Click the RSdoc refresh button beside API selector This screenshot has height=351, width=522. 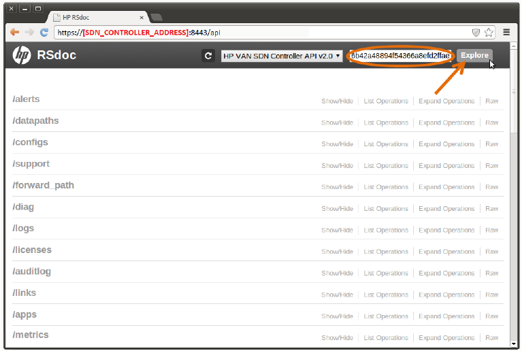point(208,56)
